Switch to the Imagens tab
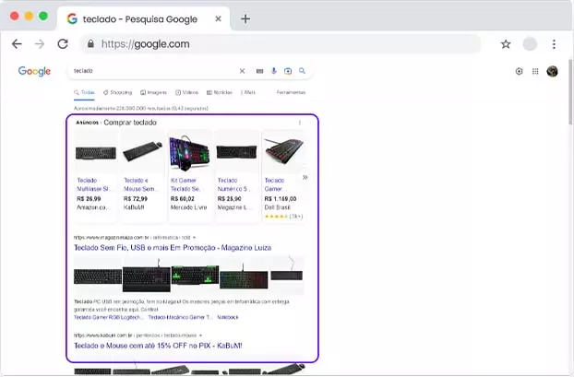Image resolution: width=574 pixels, height=377 pixels. 154,92
